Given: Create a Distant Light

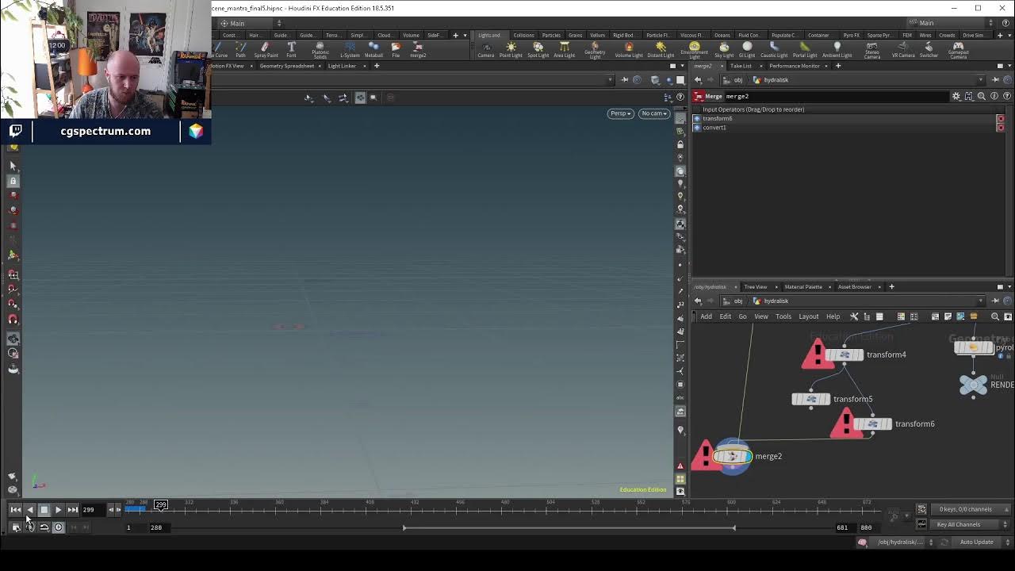Looking at the screenshot, I should pos(661,49).
